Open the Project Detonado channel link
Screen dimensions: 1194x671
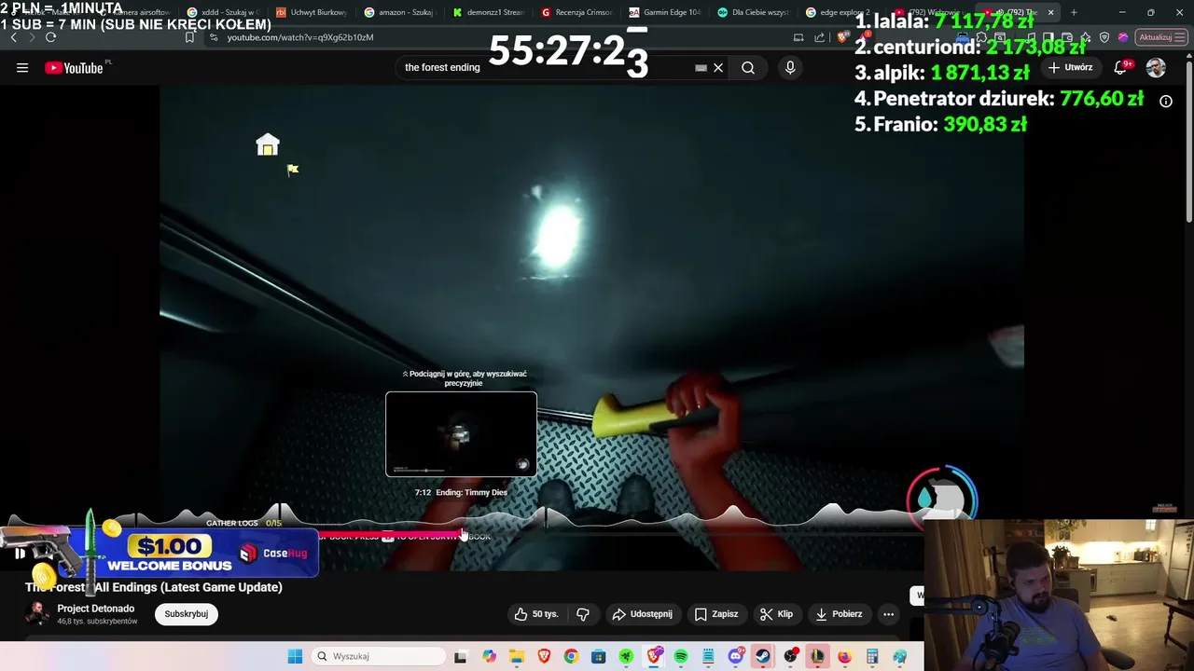click(x=96, y=609)
